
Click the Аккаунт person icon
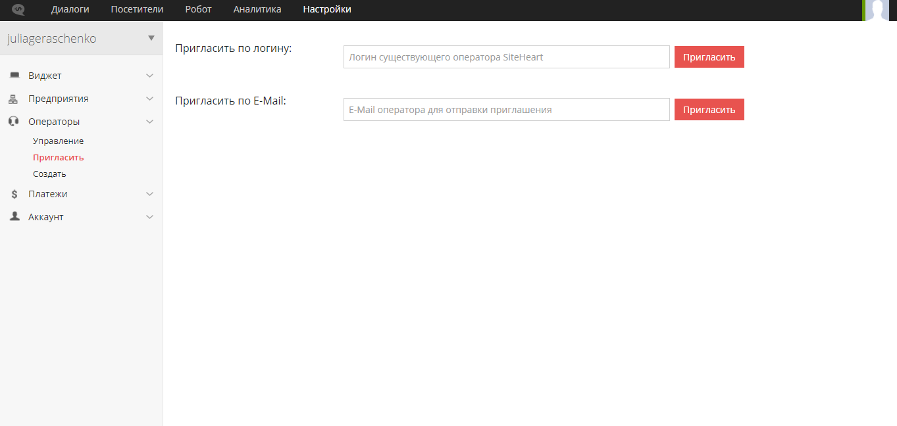pyautogui.click(x=14, y=216)
